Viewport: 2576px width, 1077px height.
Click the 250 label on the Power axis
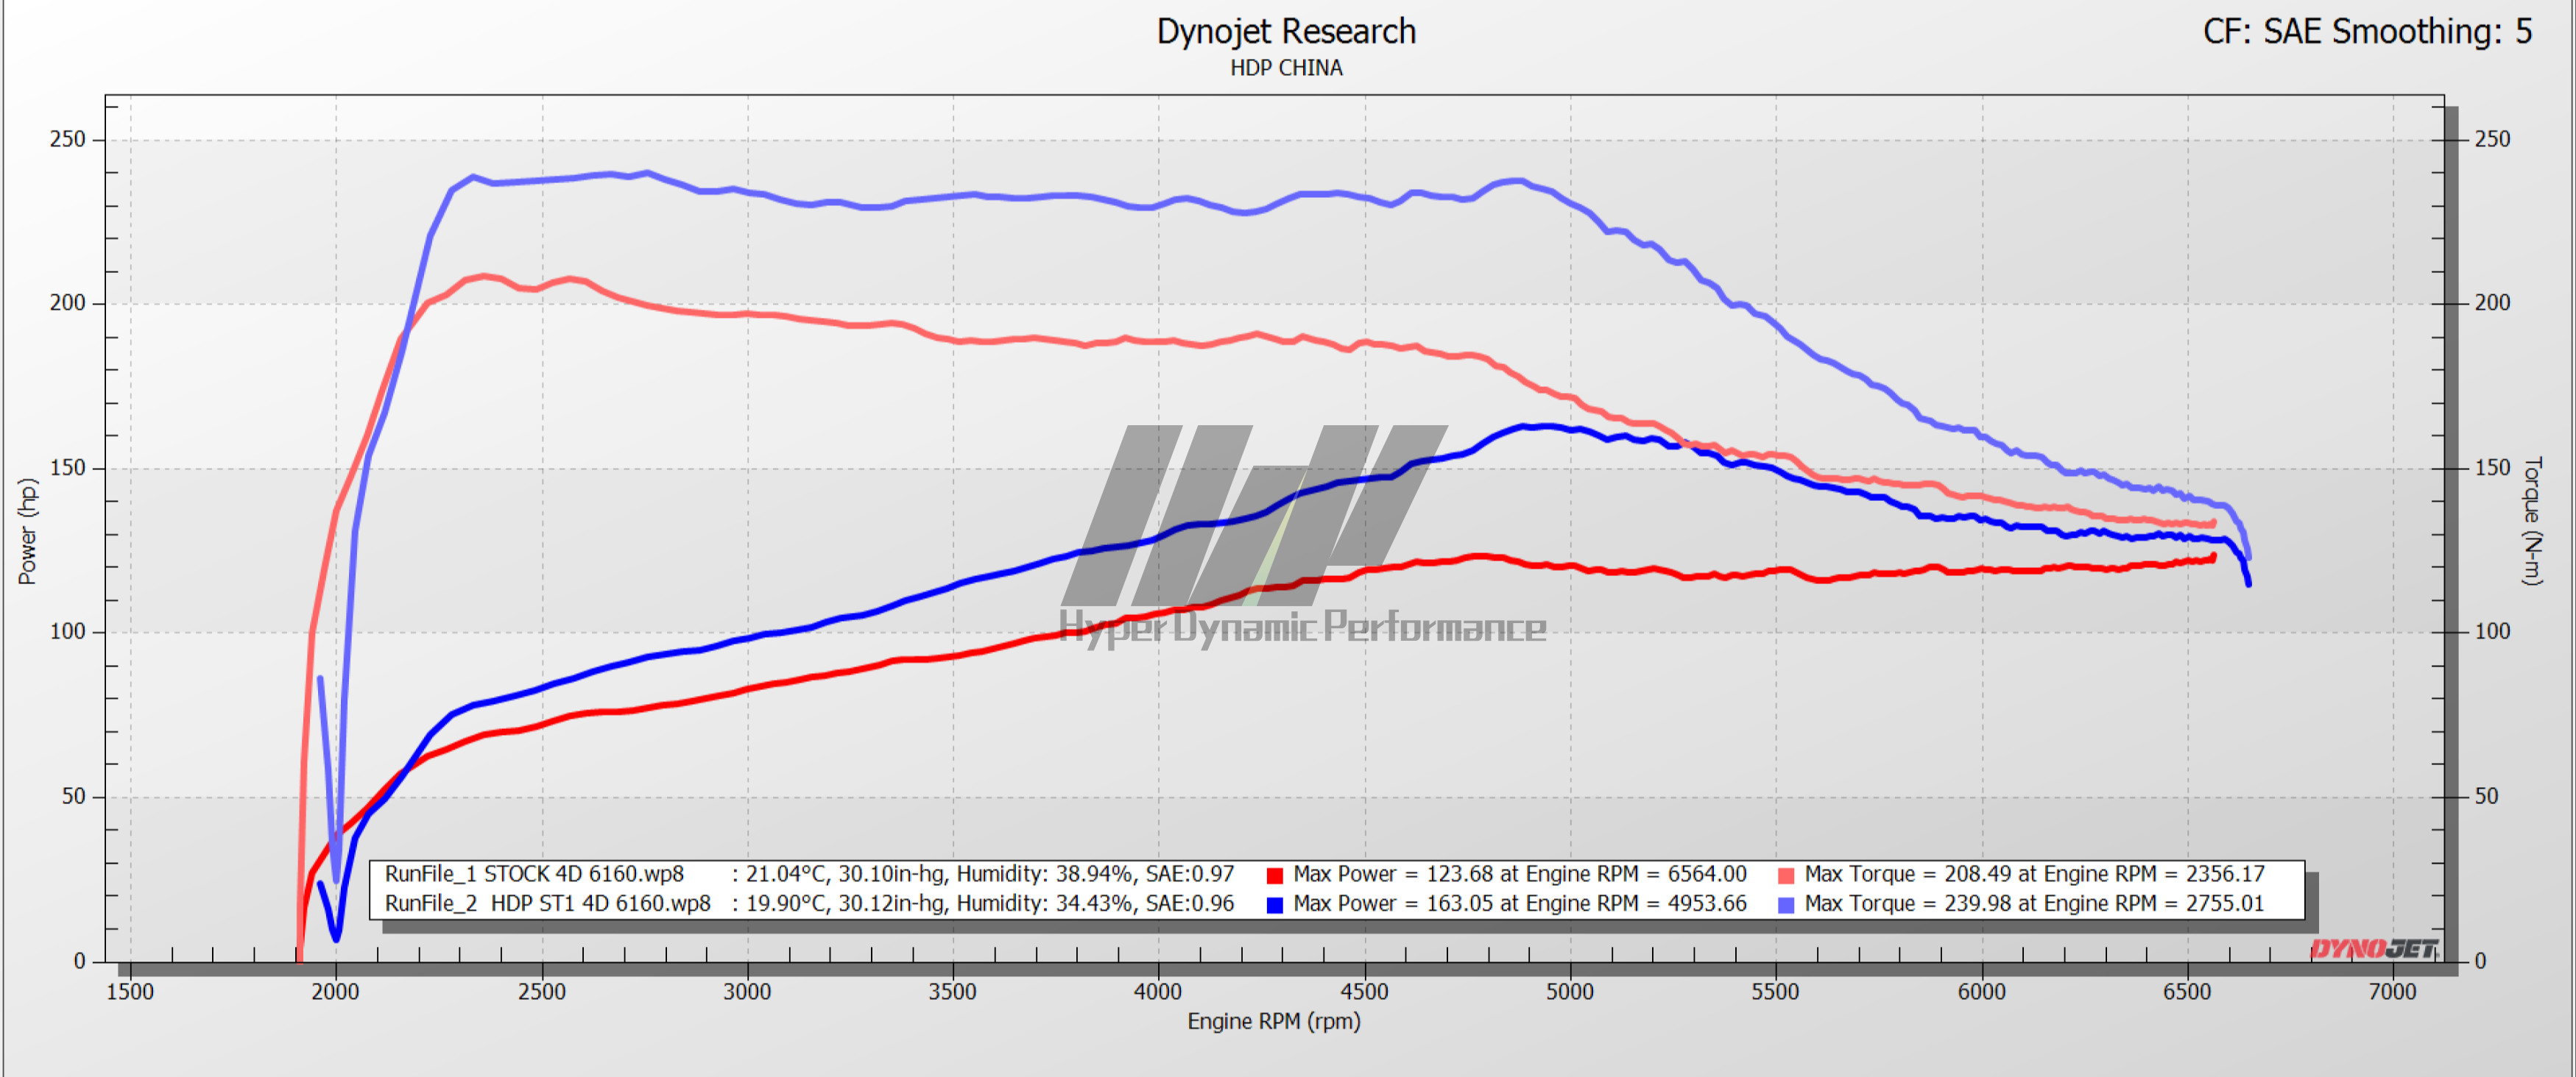pyautogui.click(x=68, y=139)
